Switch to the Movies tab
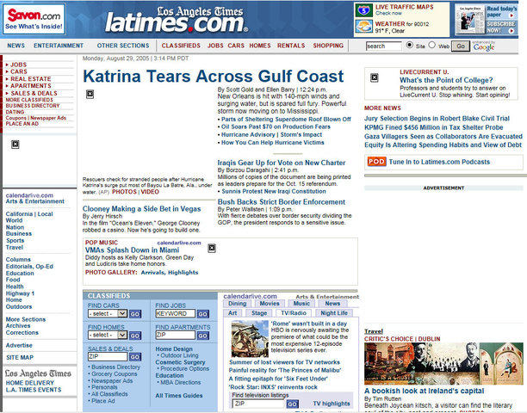The width and height of the screenshot is (527, 413). (x=270, y=304)
